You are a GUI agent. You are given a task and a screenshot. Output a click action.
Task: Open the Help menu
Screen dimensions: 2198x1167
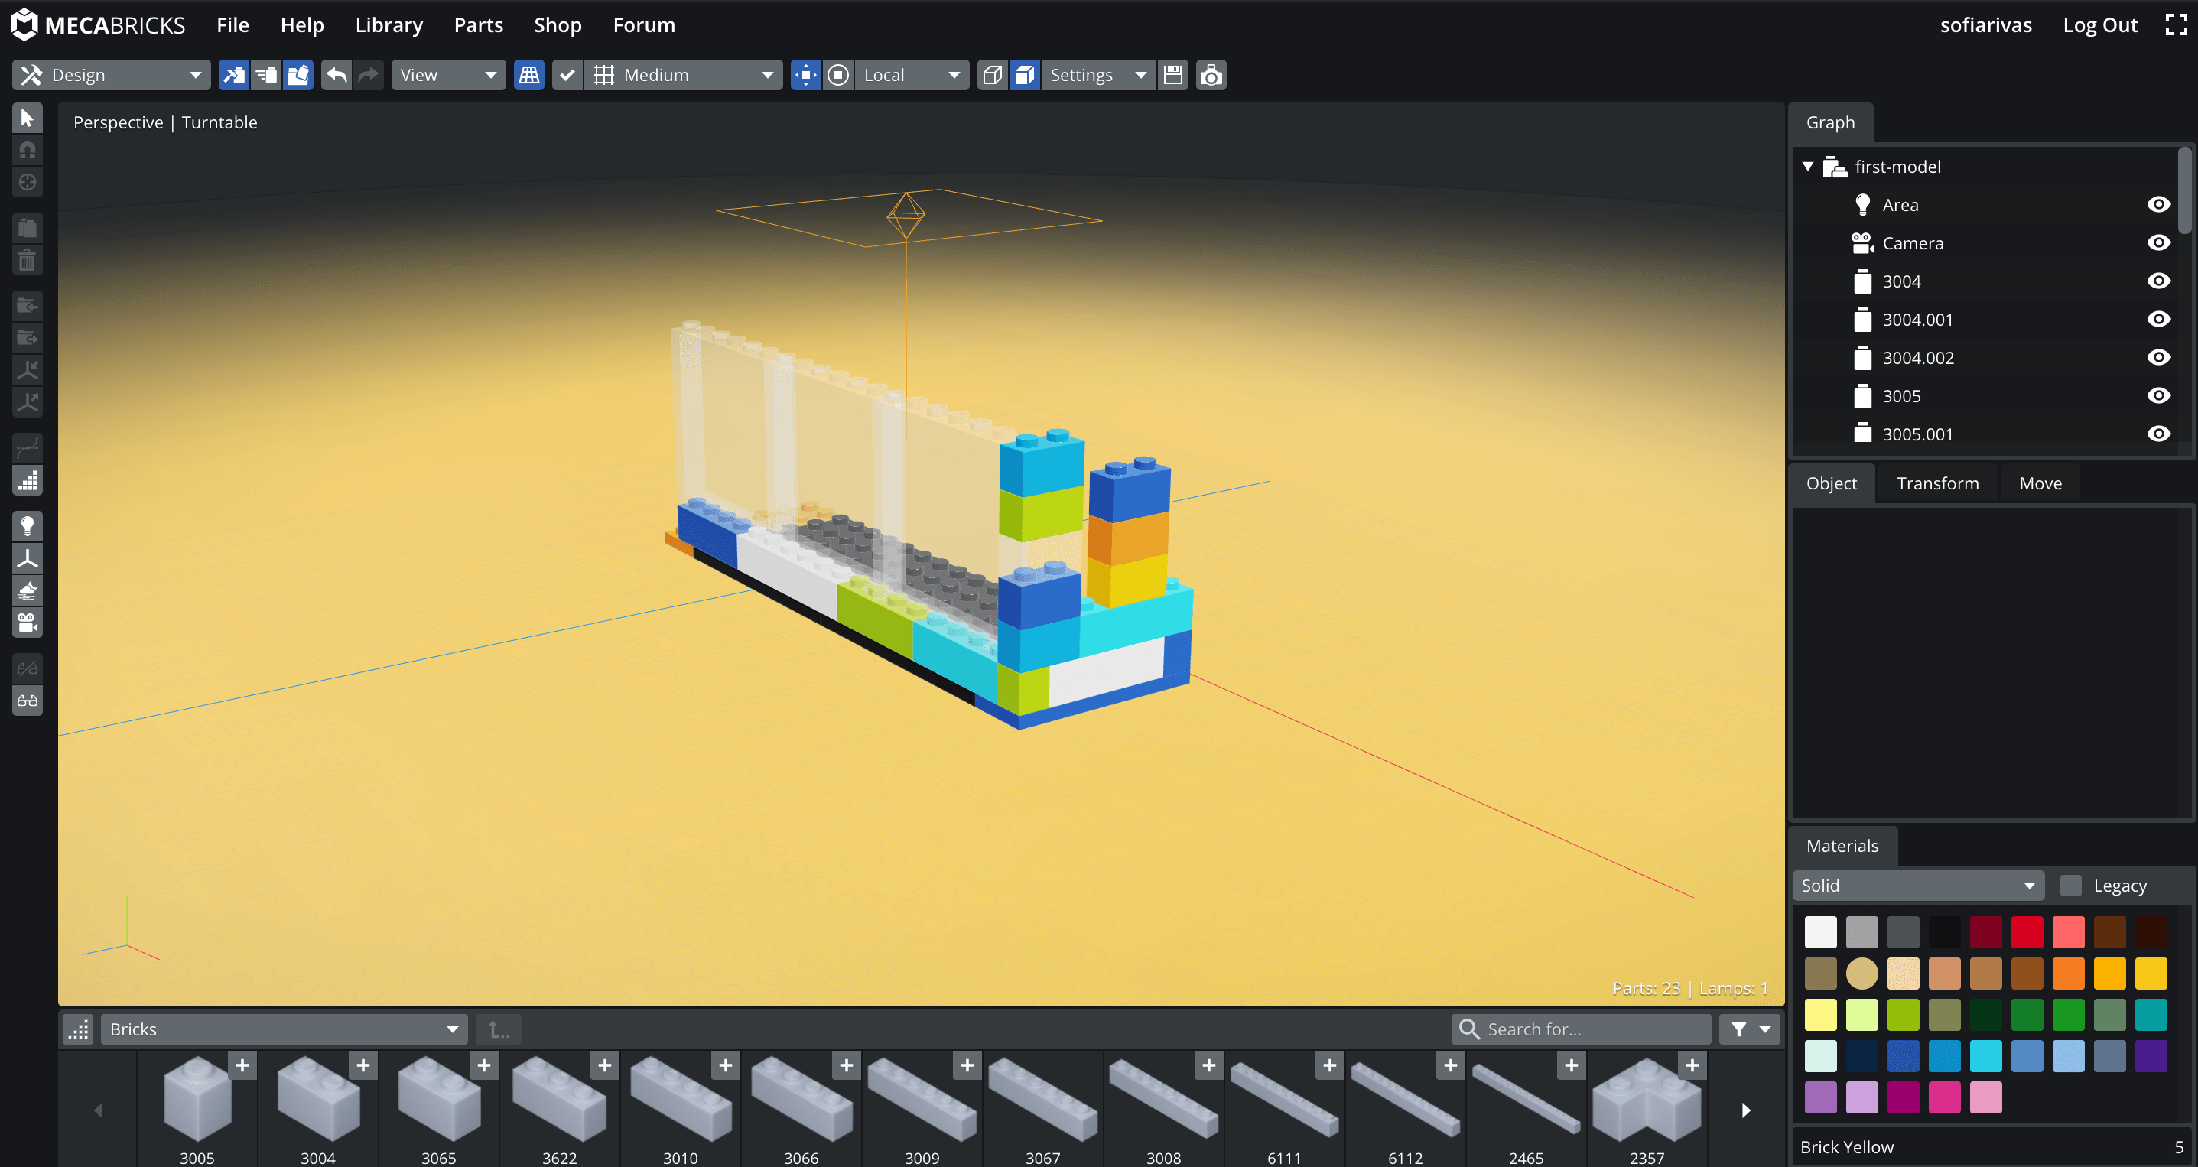[x=302, y=24]
